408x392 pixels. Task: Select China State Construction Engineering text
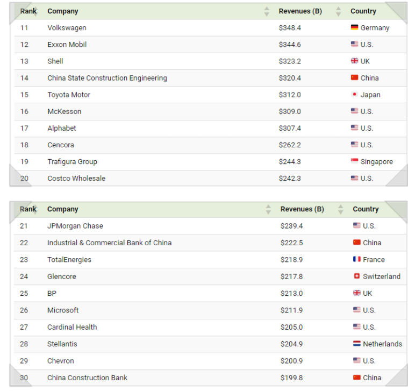[x=107, y=78]
